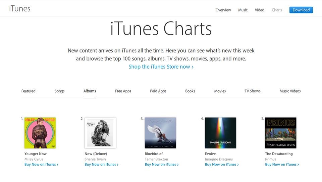
Task: Click the iTunes logo in header
Action: pos(20,9)
